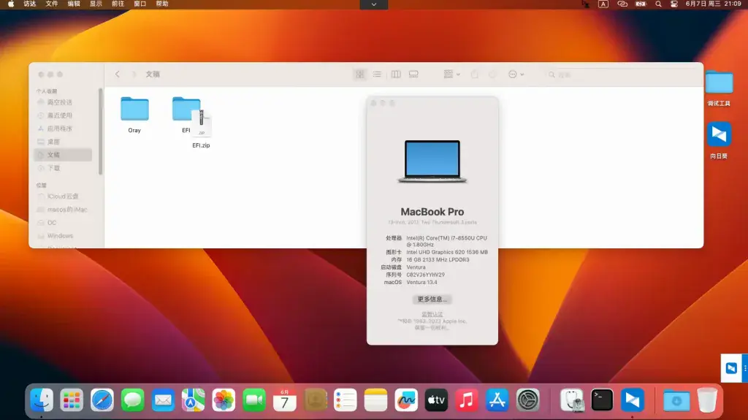This screenshot has height=420, width=748.
Task: Open Spotlight search in menu bar
Action: [x=658, y=4]
